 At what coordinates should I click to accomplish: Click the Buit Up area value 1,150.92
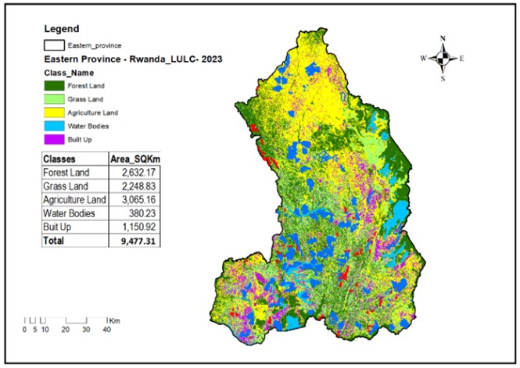[136, 227]
